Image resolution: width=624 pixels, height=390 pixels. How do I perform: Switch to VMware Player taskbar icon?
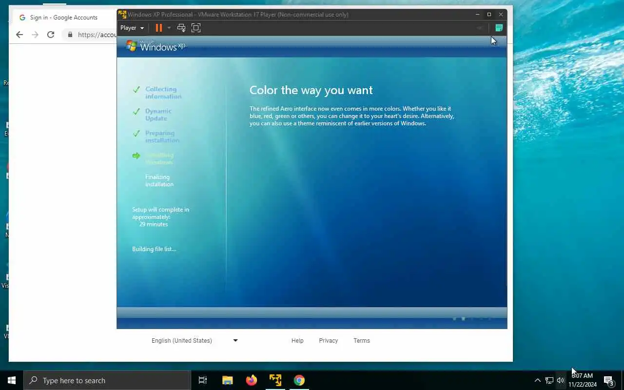point(275,380)
